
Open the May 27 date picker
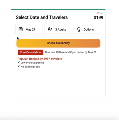point(29,29)
